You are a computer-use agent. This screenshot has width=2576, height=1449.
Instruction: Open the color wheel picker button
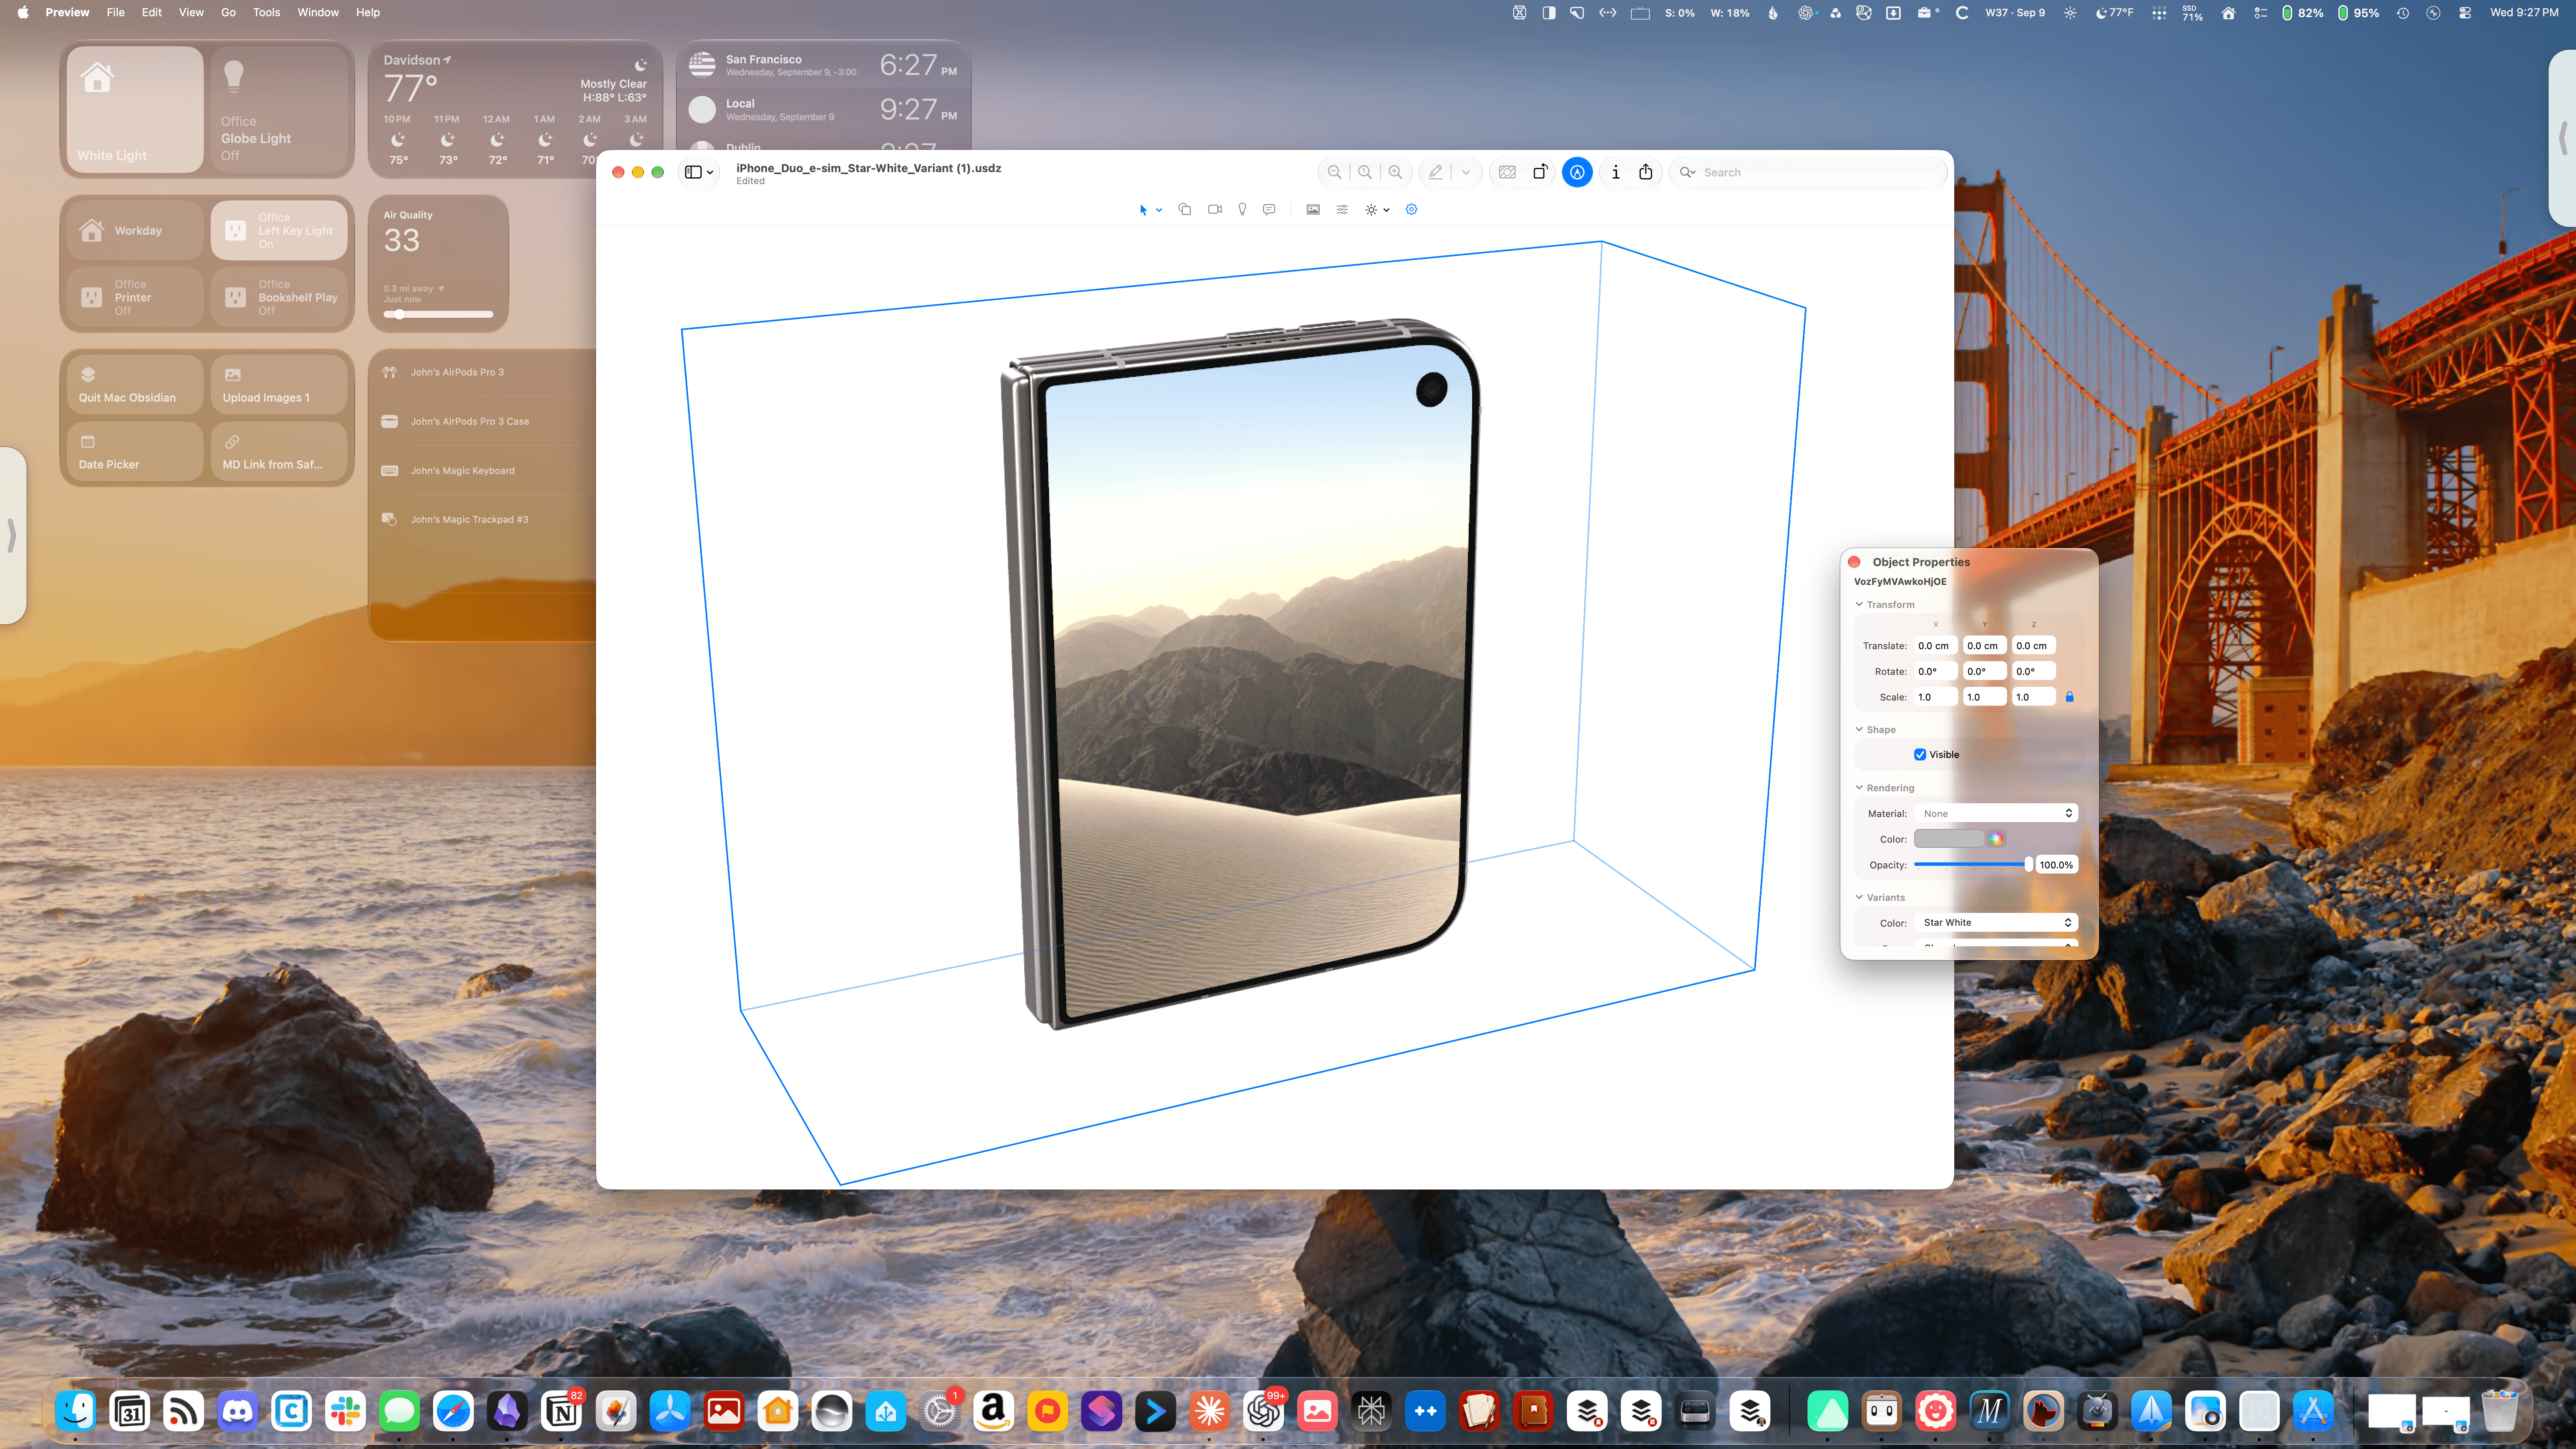point(1996,839)
